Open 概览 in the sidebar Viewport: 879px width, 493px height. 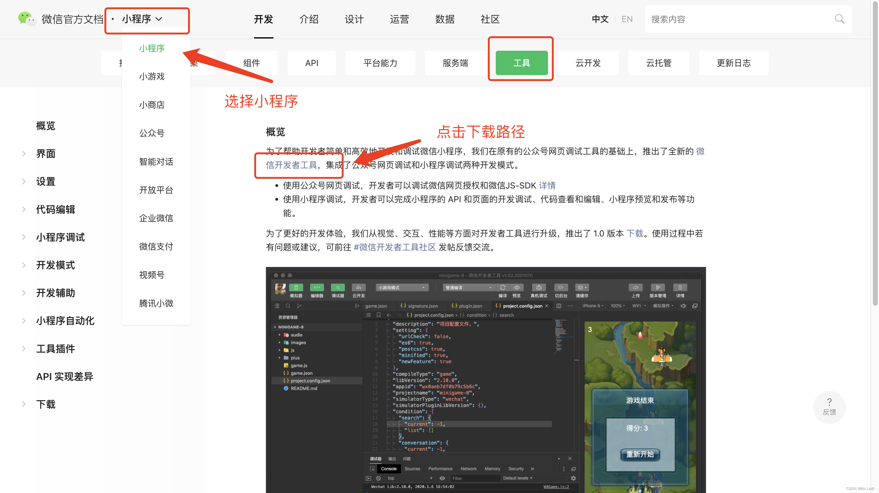(x=46, y=126)
